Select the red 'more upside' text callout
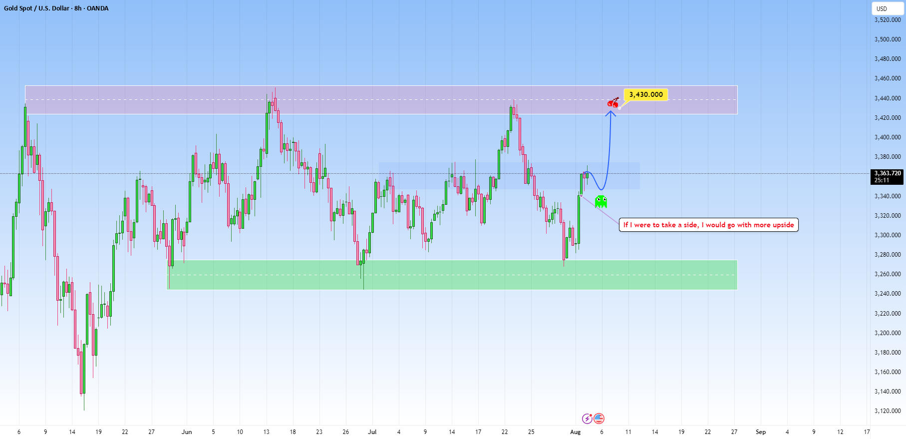Image resolution: width=906 pixels, height=439 pixels. coord(708,225)
